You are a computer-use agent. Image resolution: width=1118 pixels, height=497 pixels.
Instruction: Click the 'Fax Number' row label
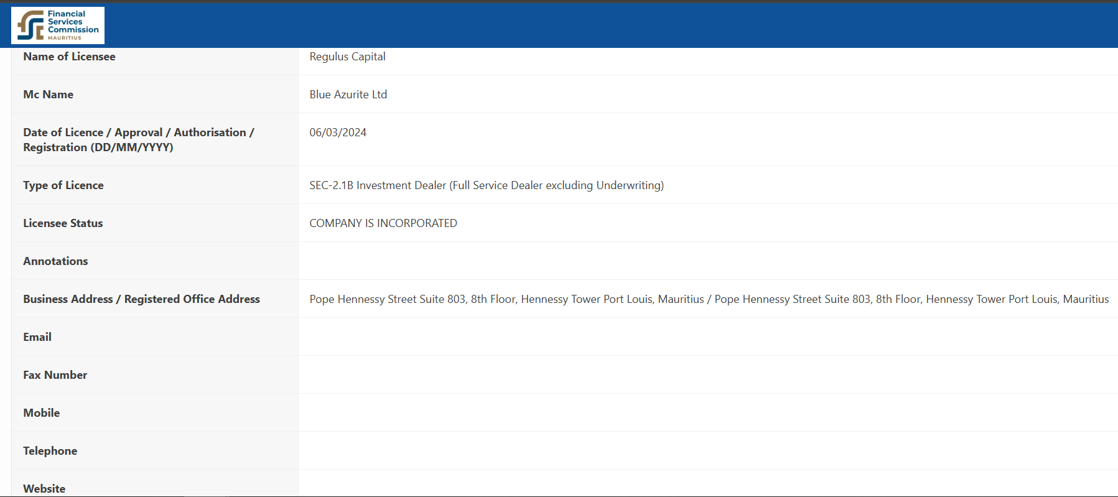coord(55,375)
